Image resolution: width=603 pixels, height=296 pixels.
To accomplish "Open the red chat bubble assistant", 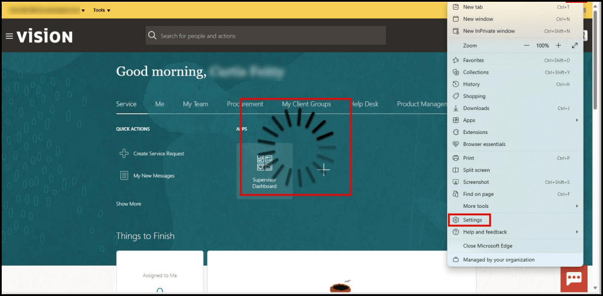I will pos(574,279).
